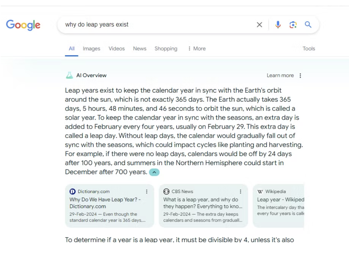The image size is (349, 254).
Task: Open AI Overview three-dot options menu
Action: (x=300, y=75)
